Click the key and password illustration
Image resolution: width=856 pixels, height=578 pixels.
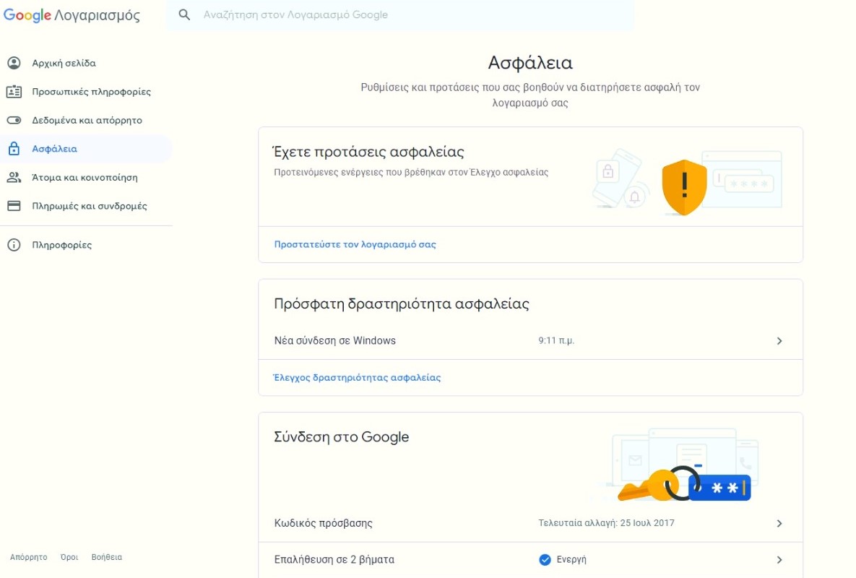[x=684, y=483]
